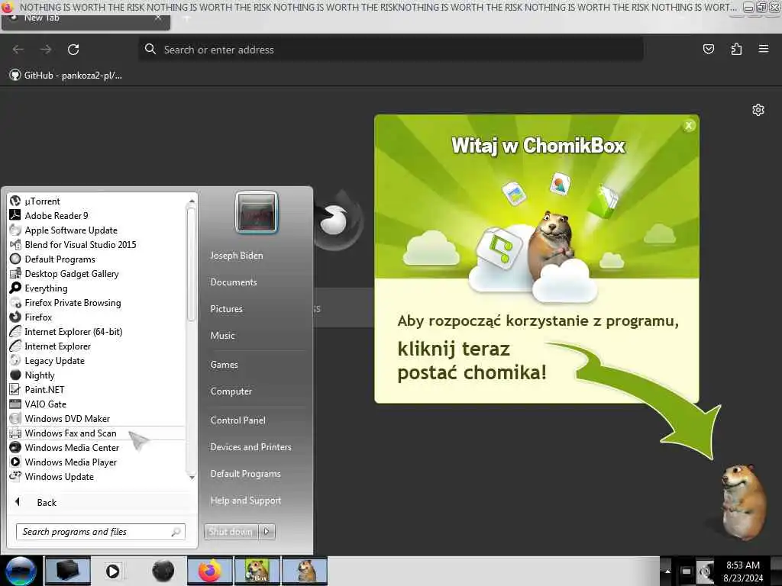Open the GitHub pankoza2-pl bookmark
Image resolution: width=782 pixels, height=586 pixels.
point(66,76)
